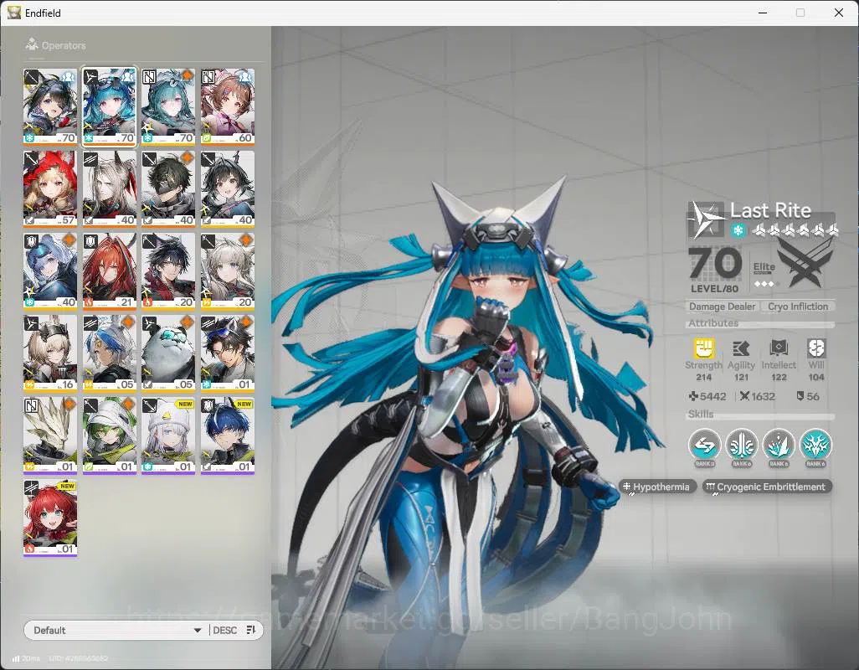
Task: Select the NEW blue-haired operator card
Action: click(x=228, y=435)
